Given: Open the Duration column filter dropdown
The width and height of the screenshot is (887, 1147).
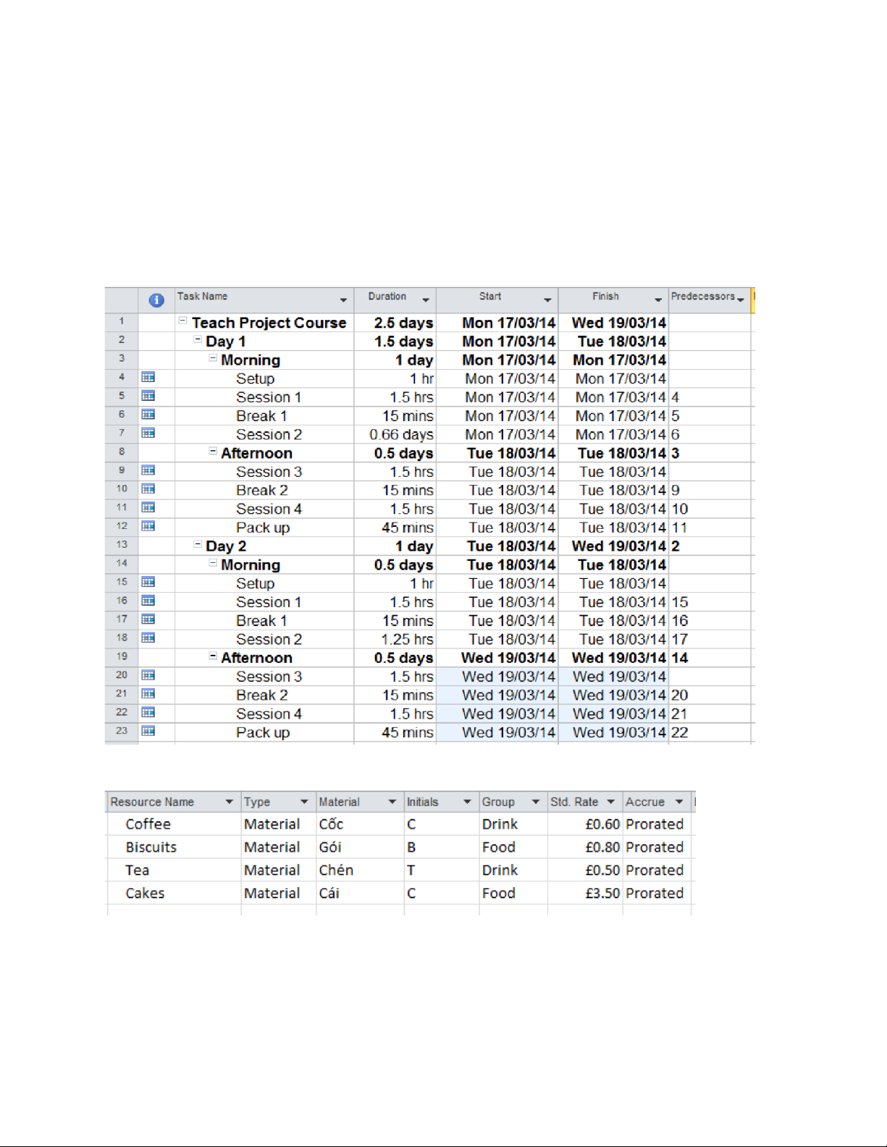Looking at the screenshot, I should point(426,300).
